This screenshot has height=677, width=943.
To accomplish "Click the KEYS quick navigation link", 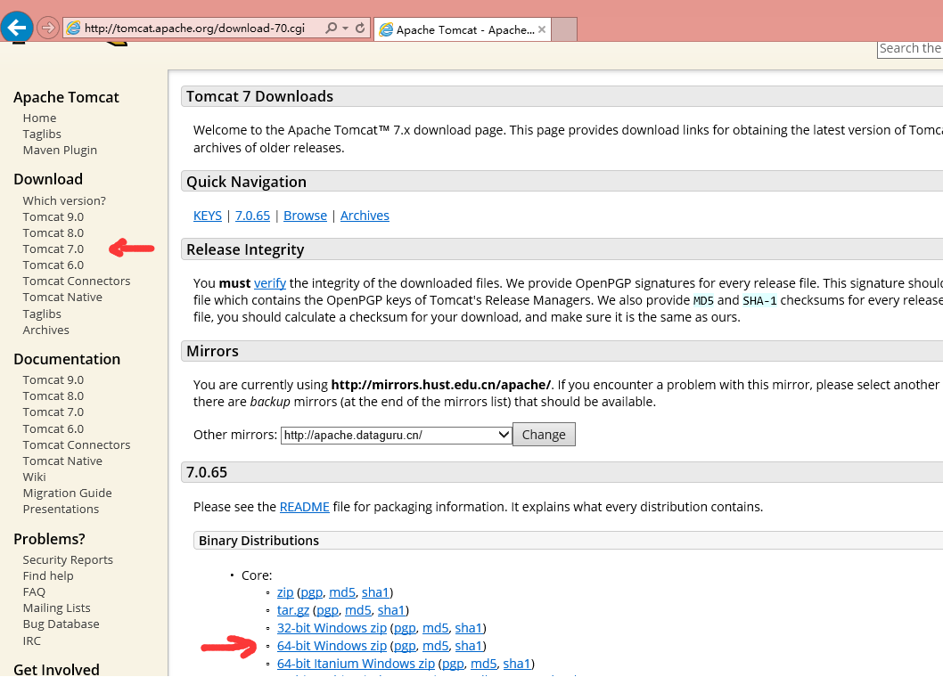I will click(x=208, y=216).
